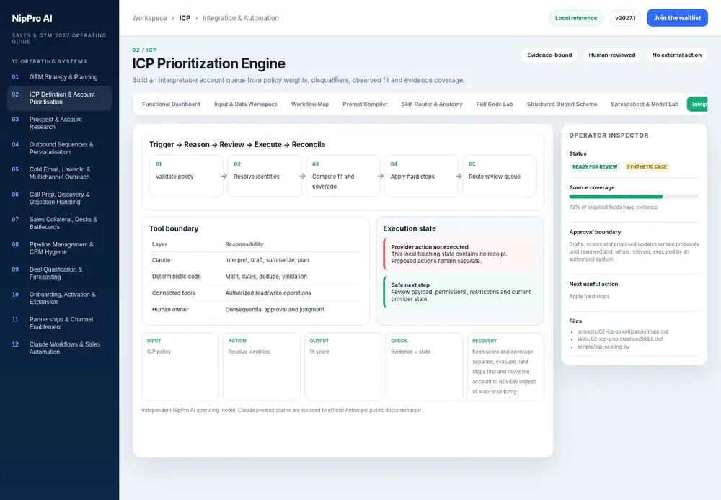Screen dimensions: 721x500
Task: Switch to Input & Data Workspace tab
Action: (246, 104)
